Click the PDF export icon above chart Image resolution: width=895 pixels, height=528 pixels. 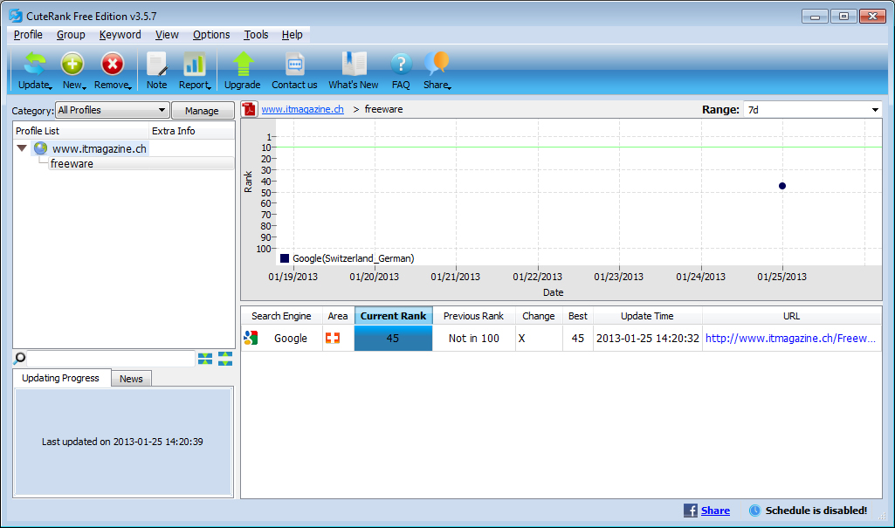[250, 109]
